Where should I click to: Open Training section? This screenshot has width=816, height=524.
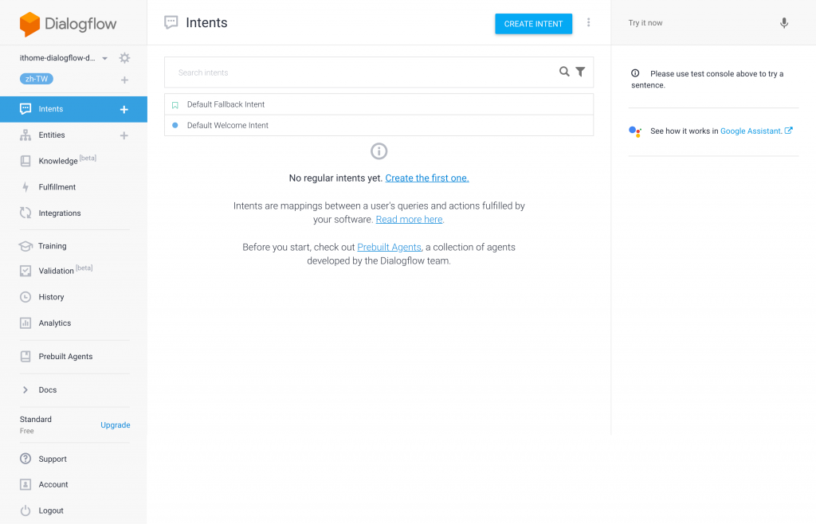coord(52,246)
